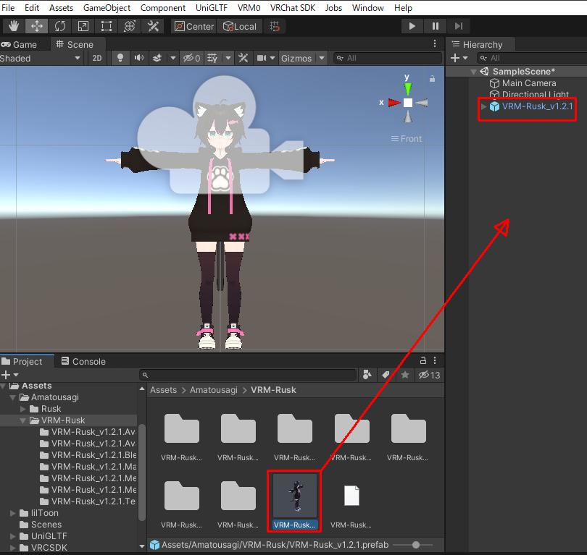Screen dimensions: 587x555
Task: Toggle Local handle rotation
Action: pos(240,26)
